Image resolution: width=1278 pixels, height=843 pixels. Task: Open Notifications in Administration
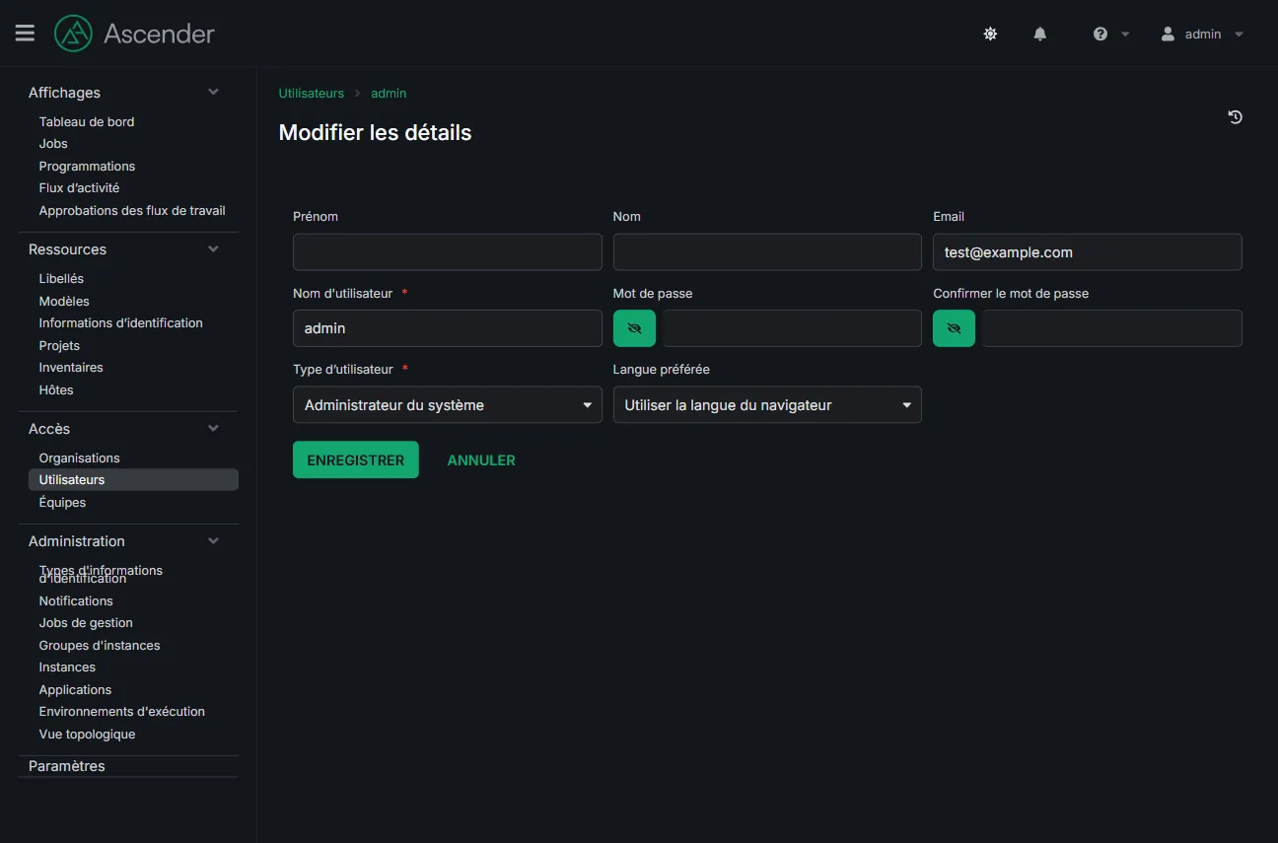[x=76, y=600]
